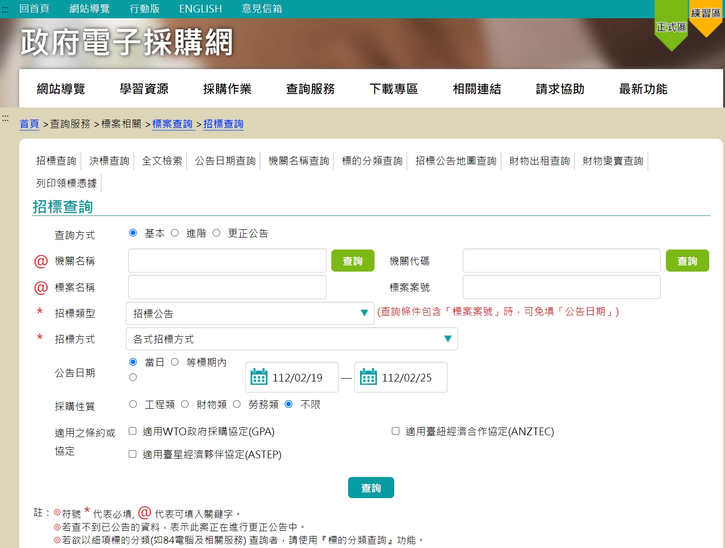The height and width of the screenshot is (548, 725).
Task: Select 基本 query mode radio button
Action: (133, 233)
